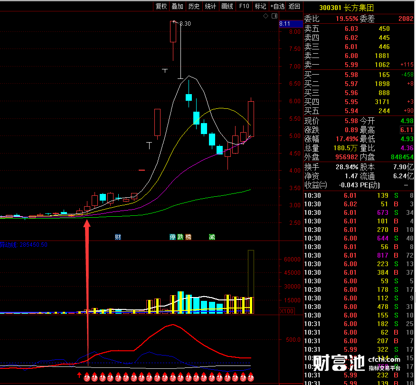Click the 减 reduction event marker
416x385 pixels.
tap(212, 237)
